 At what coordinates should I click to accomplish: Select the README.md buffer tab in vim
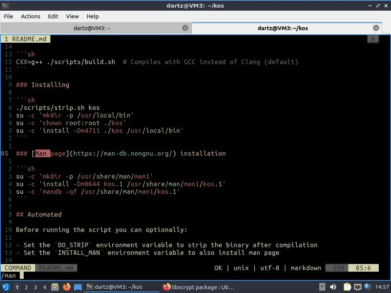point(26,39)
